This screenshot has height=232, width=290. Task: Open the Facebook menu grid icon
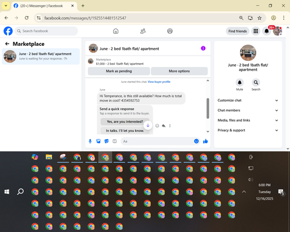pos(256,31)
